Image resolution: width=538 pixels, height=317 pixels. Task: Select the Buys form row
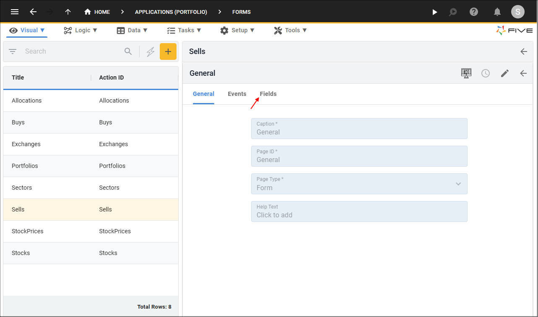coord(91,122)
